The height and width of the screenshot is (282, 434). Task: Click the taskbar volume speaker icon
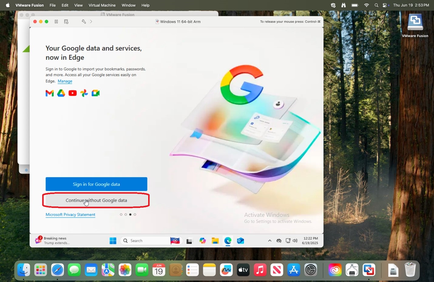click(x=295, y=241)
